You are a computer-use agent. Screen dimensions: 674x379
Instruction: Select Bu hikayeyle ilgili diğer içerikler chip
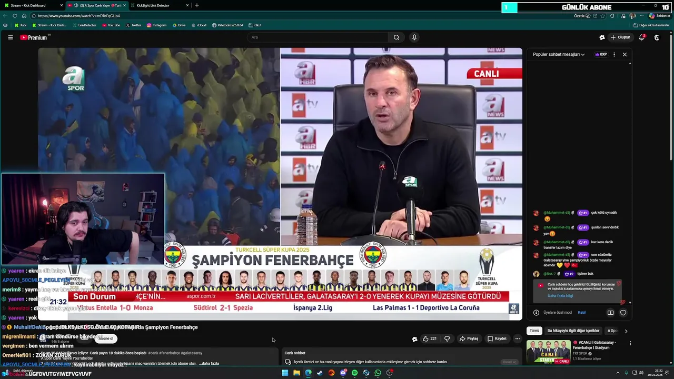click(573, 331)
